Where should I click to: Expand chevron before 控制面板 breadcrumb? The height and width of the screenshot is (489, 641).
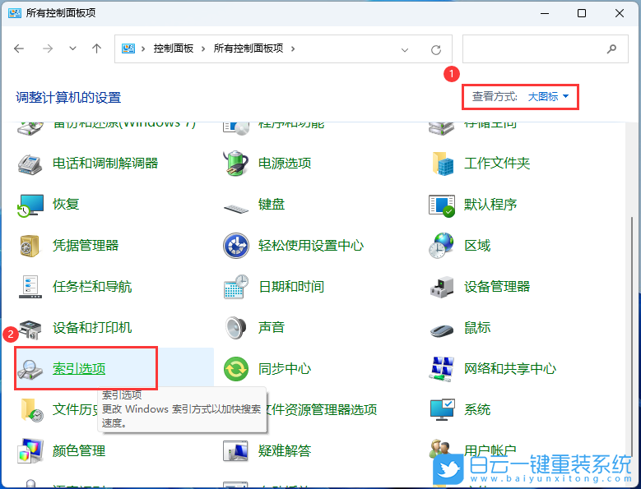(143, 48)
